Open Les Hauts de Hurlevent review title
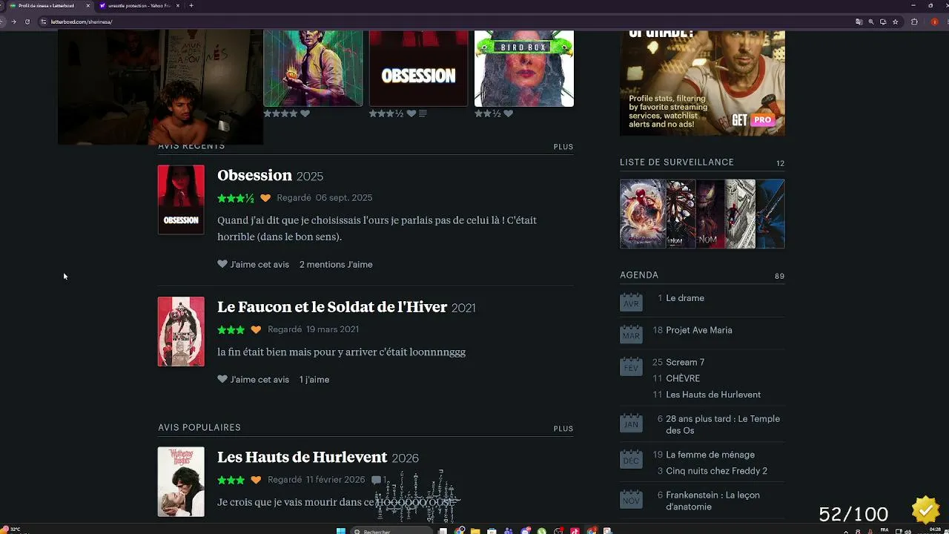 [302, 457]
